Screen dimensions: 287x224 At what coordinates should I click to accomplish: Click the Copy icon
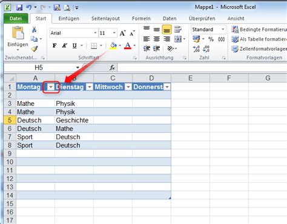point(34,39)
